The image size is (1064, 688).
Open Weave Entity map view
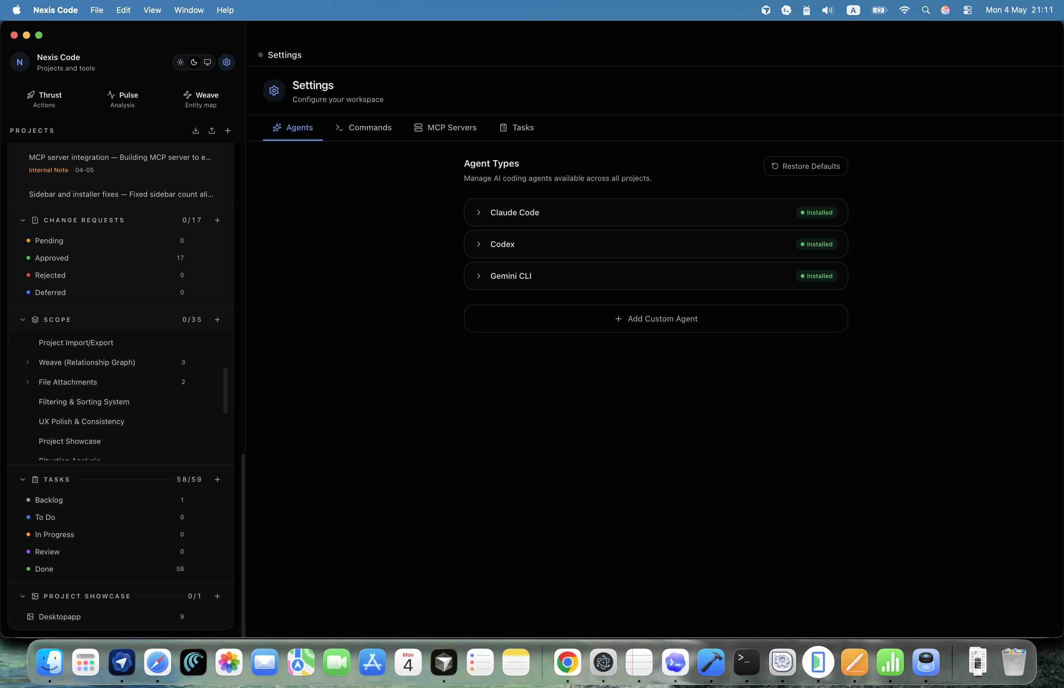201,99
